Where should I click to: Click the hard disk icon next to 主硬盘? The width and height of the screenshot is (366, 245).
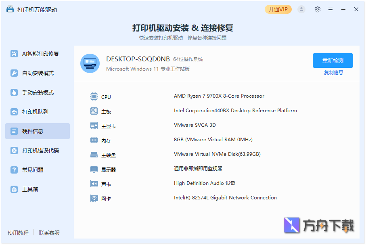pos(94,155)
